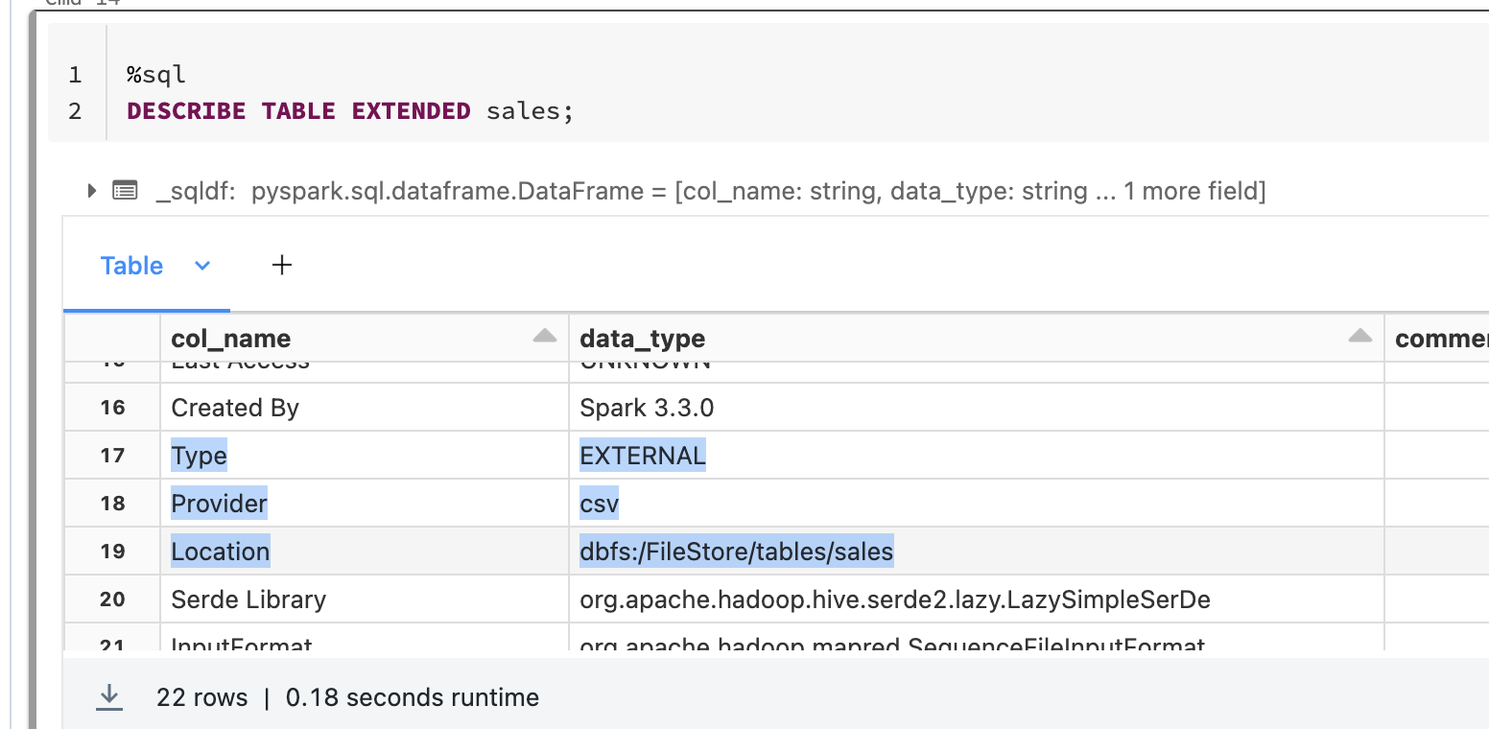Select the csv provider cell

pos(599,504)
